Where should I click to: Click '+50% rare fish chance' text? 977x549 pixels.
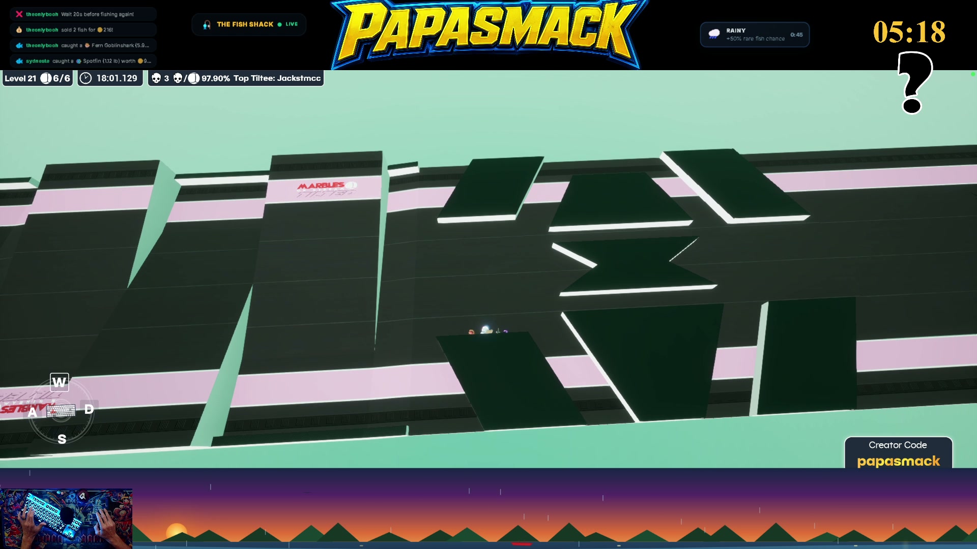click(x=756, y=39)
